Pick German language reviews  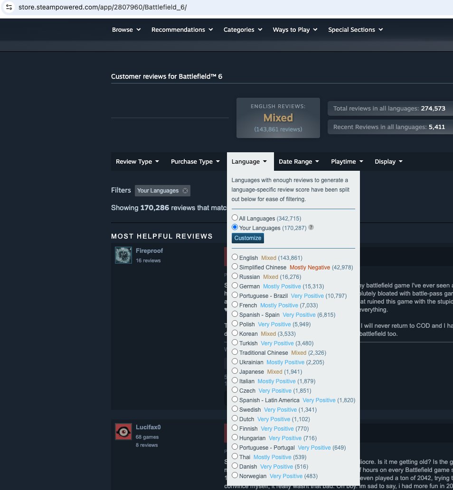[235, 285]
